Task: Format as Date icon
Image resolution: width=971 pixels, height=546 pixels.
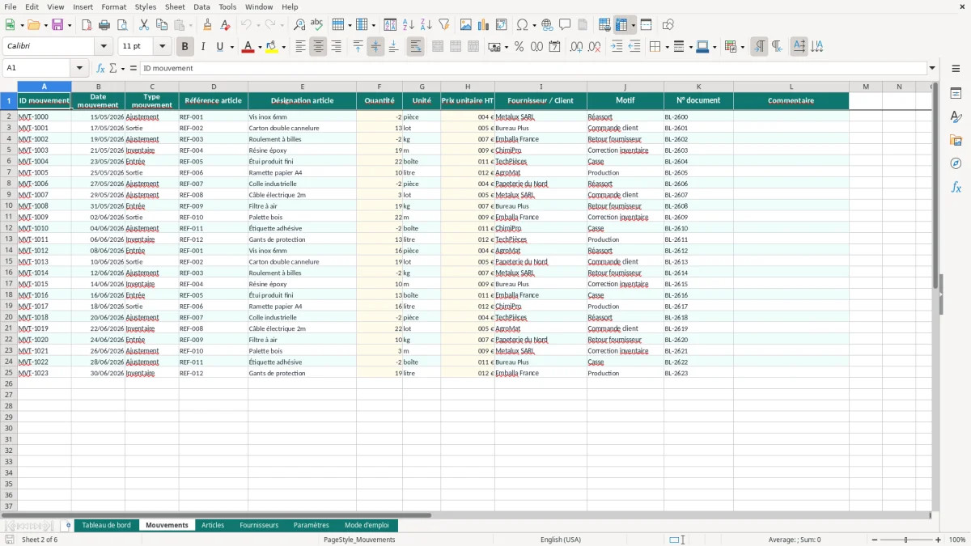Action: coord(554,47)
